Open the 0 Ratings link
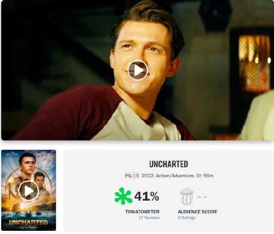 pos(186,218)
